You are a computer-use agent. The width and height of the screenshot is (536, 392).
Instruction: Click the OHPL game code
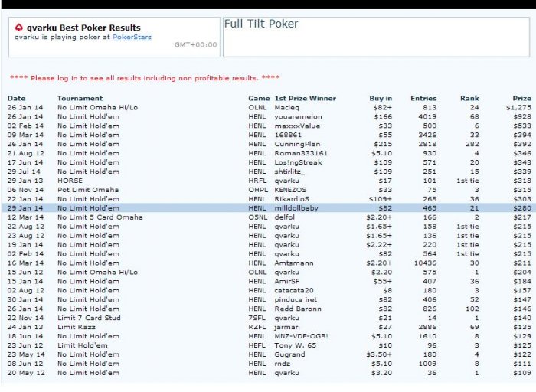pyautogui.click(x=257, y=190)
